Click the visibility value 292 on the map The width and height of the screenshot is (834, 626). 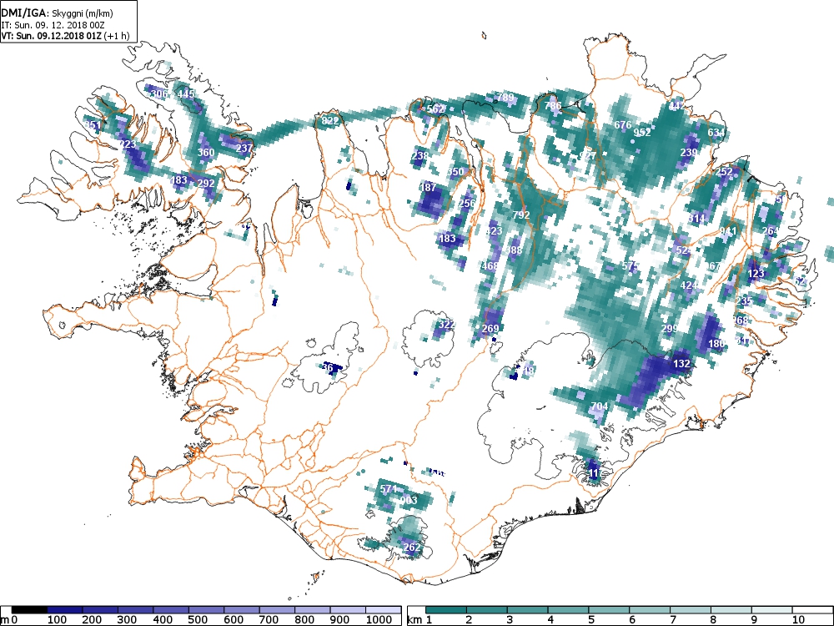point(206,183)
